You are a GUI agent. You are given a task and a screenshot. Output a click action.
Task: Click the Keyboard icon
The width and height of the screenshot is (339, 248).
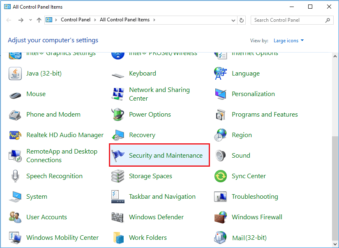click(118, 76)
